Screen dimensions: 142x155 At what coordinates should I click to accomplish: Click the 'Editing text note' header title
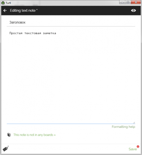click(24, 10)
